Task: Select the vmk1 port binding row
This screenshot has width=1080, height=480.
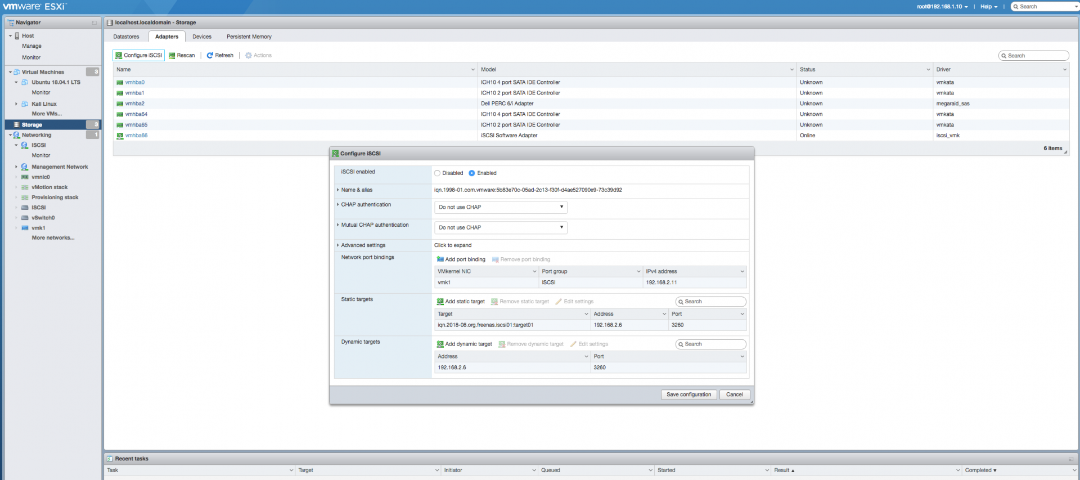Action: click(591, 282)
